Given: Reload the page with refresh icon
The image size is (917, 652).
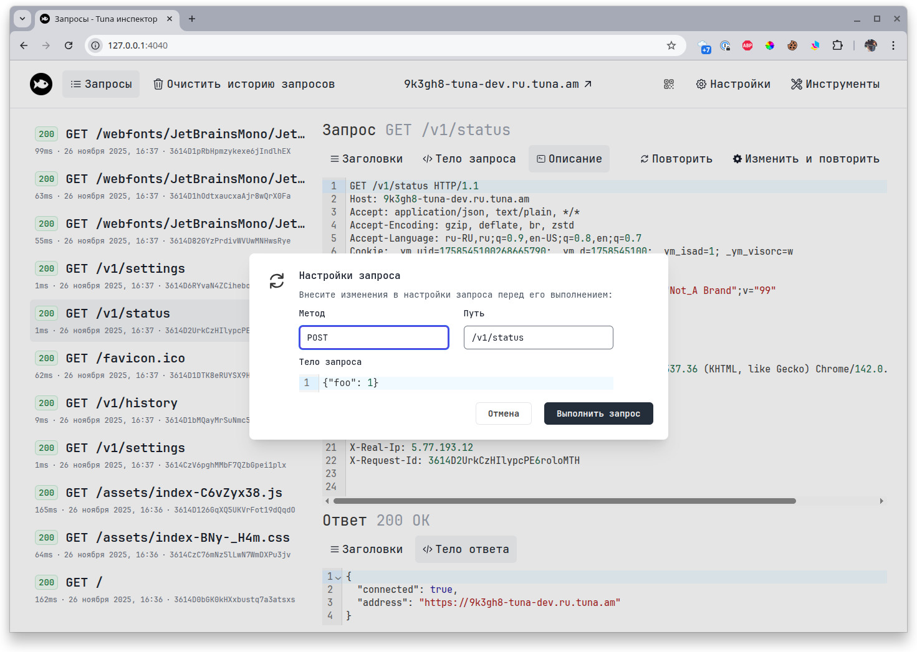Looking at the screenshot, I should coord(69,45).
